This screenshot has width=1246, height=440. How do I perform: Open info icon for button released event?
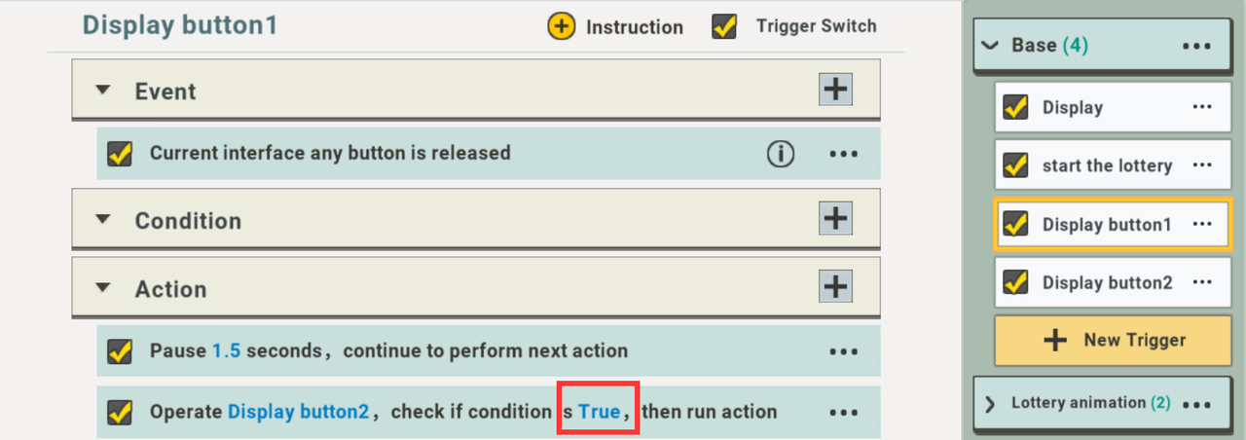[x=781, y=154]
